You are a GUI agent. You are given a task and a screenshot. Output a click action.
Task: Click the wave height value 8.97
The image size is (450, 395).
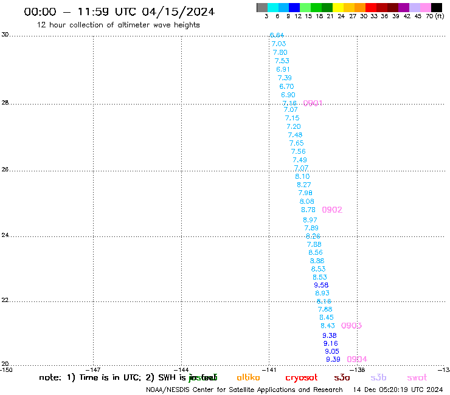coord(310,220)
